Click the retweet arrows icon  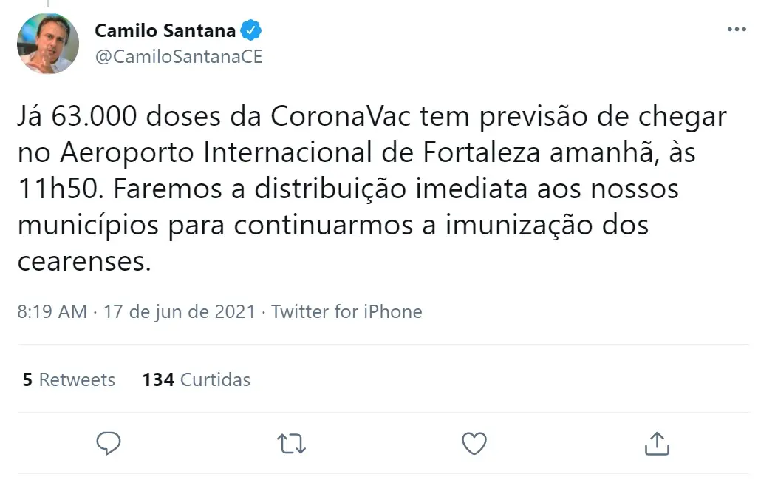pos(290,443)
